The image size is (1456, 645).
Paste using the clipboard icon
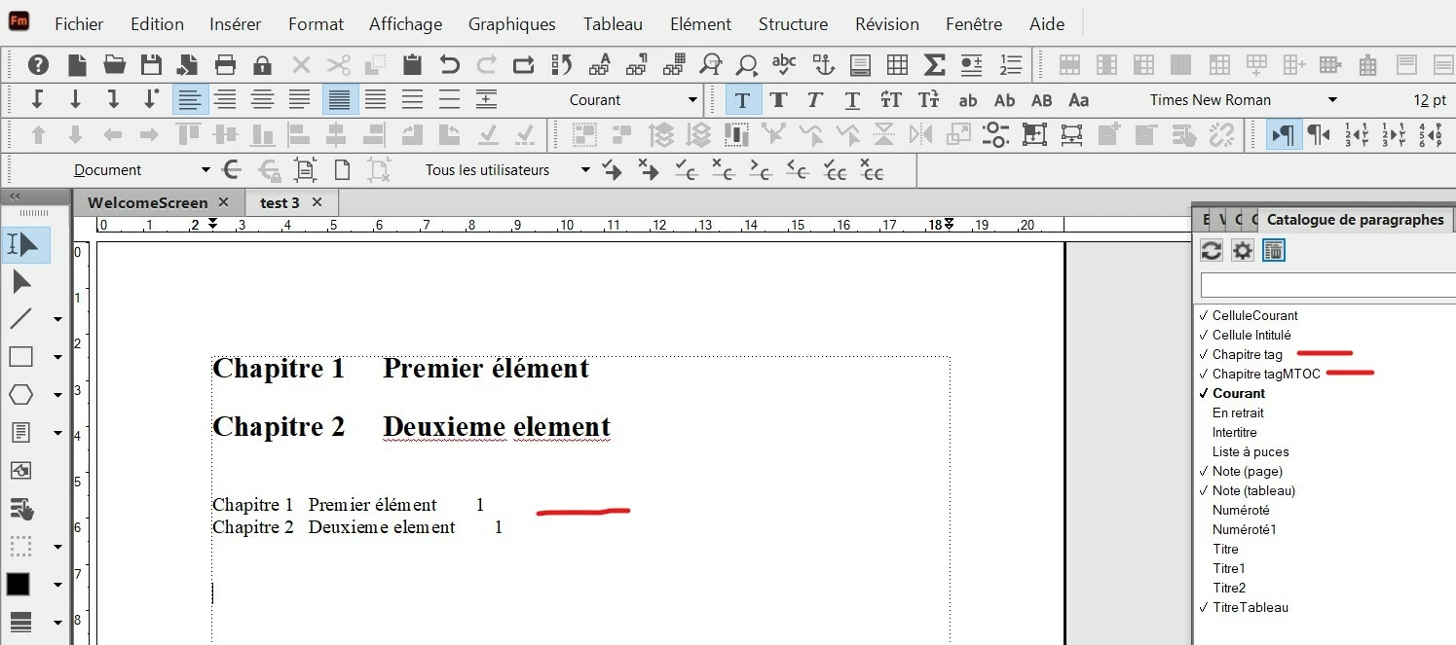click(412, 65)
